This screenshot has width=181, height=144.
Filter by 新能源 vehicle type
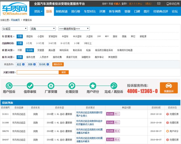[143, 36]
